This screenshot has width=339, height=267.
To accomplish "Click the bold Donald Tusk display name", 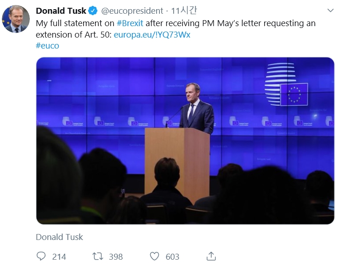I will 61,11.
